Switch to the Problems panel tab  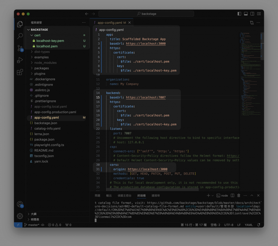[97, 195]
